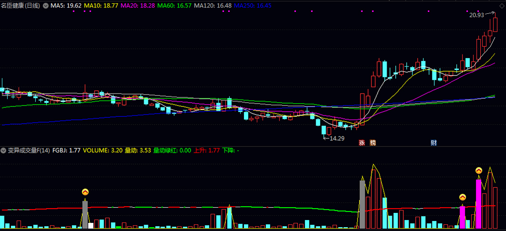Click yellow arrow signal above the isolated gray volume bar
The image size is (506, 231).
tap(85, 192)
